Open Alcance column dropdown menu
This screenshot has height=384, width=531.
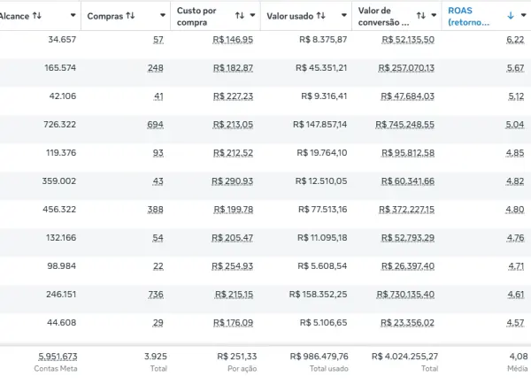73,15
